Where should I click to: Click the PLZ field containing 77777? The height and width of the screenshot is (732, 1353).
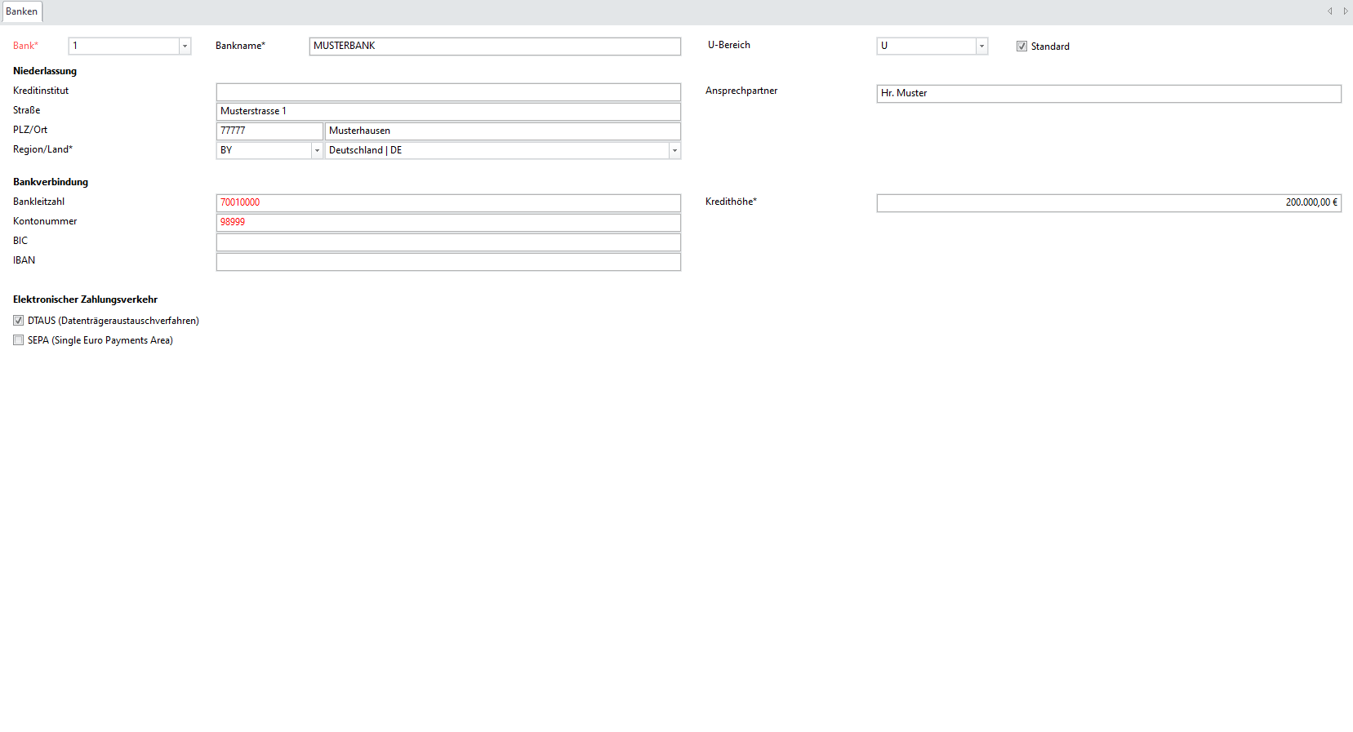click(269, 131)
